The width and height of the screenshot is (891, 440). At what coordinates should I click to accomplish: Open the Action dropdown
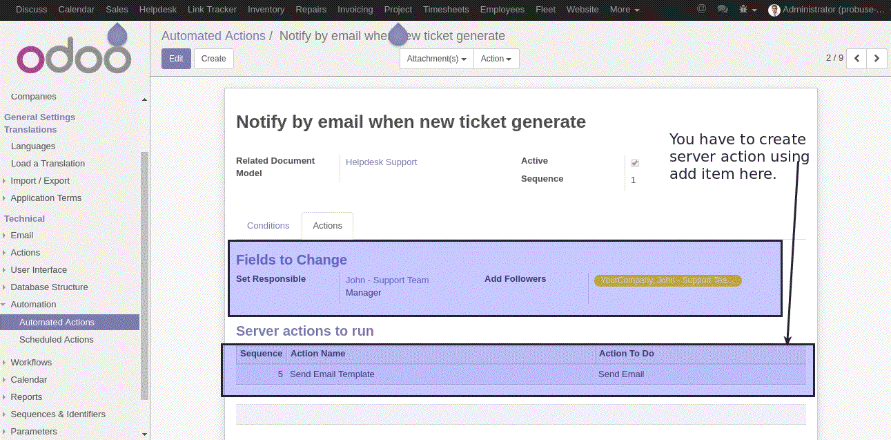point(496,59)
